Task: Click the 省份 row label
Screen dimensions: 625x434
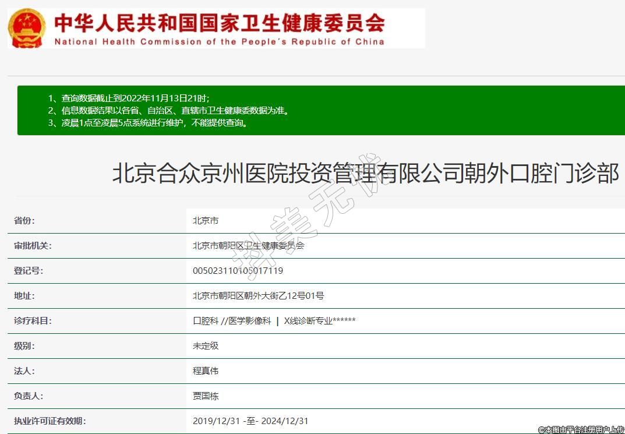Action: (24, 221)
